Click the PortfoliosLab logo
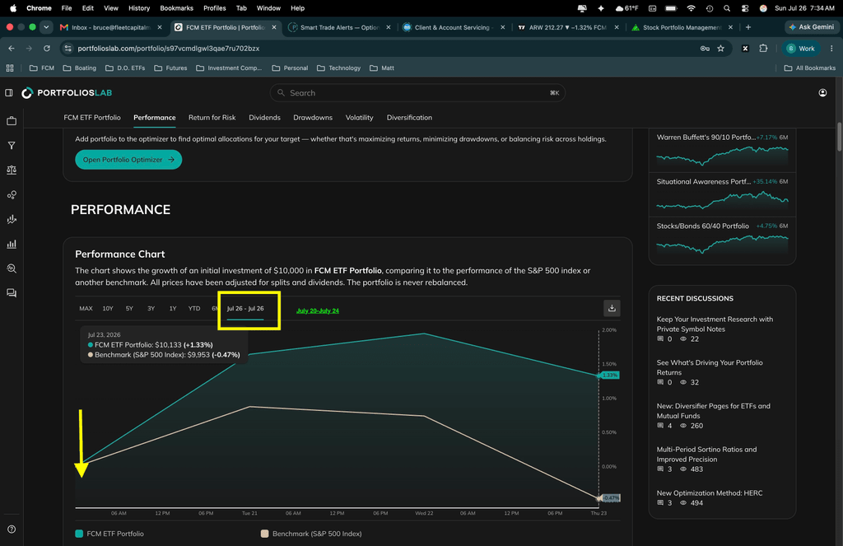 tap(67, 93)
